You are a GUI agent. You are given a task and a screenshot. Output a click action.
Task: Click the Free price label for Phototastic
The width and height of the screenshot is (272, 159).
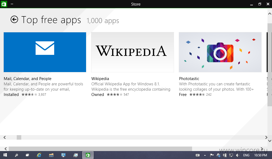[183, 94]
